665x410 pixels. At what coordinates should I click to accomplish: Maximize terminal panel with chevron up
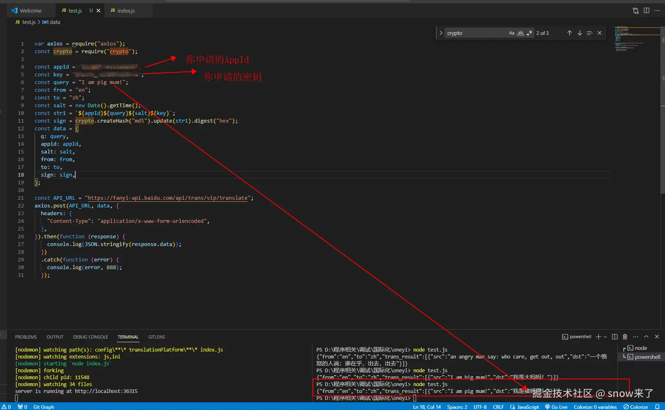tap(646, 337)
